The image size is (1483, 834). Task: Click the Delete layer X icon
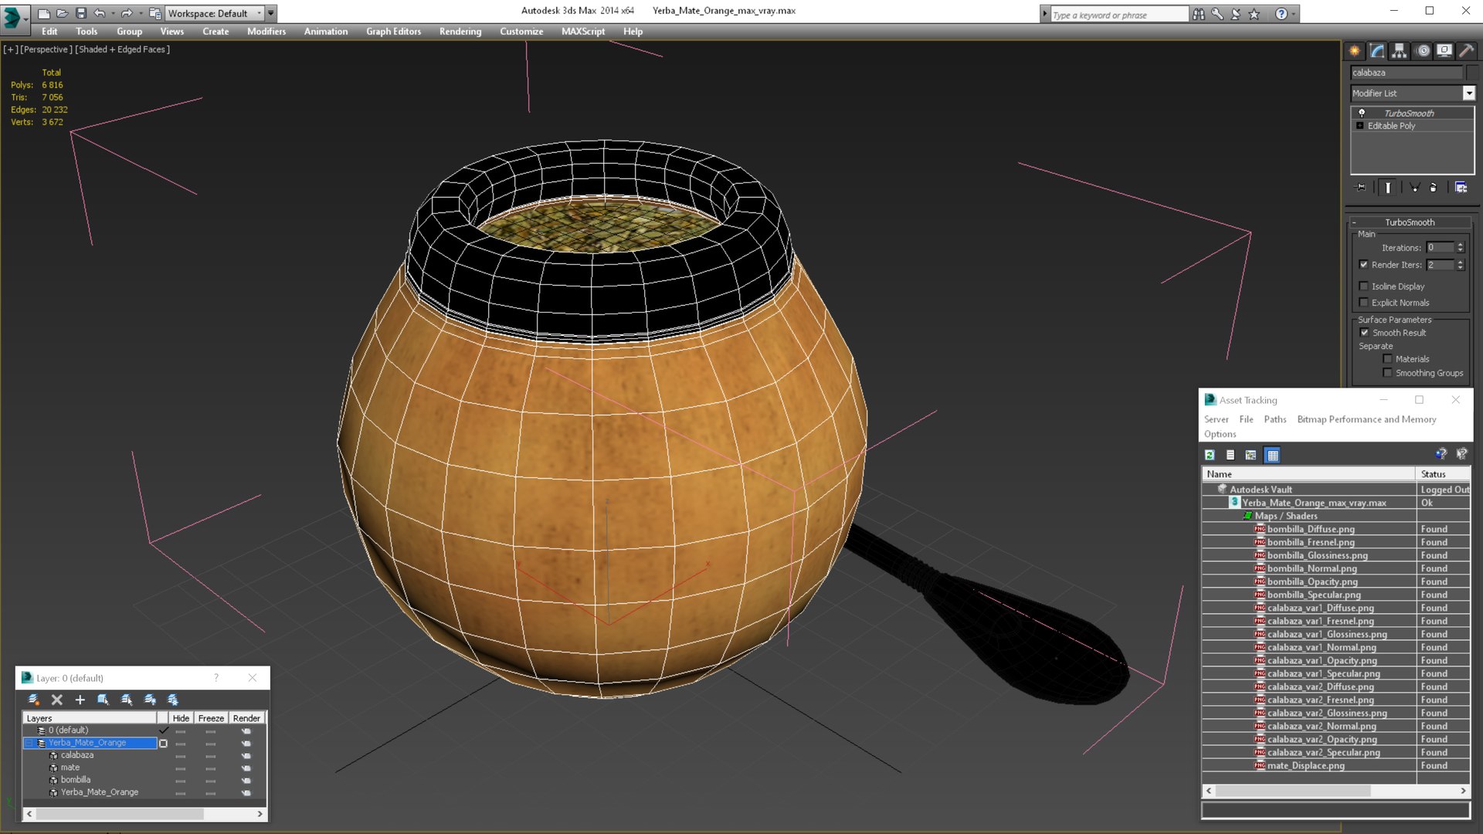point(56,700)
